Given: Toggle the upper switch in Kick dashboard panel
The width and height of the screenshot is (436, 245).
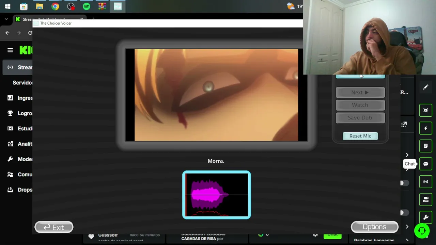Looking at the screenshot, I should (x=404, y=183).
